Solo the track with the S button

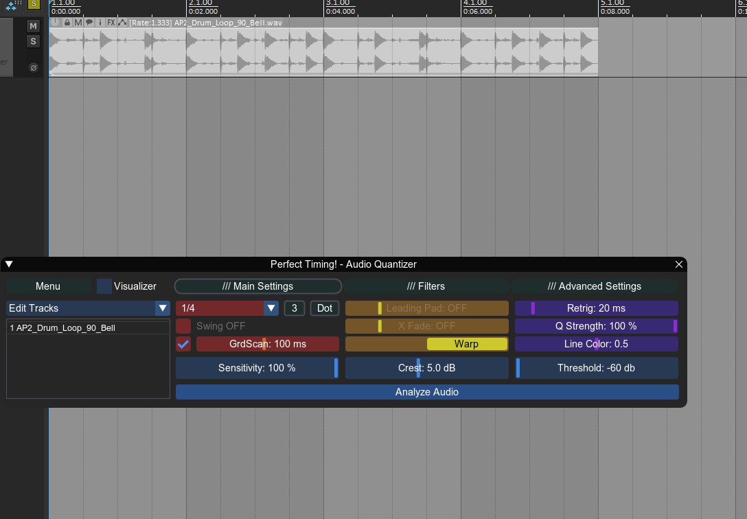point(33,41)
